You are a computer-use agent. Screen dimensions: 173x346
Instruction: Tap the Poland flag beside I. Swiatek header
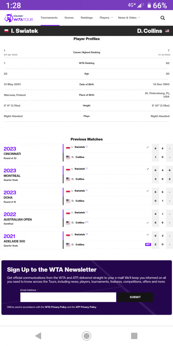point(6,31)
